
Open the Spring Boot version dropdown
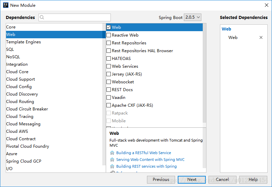[193, 17]
